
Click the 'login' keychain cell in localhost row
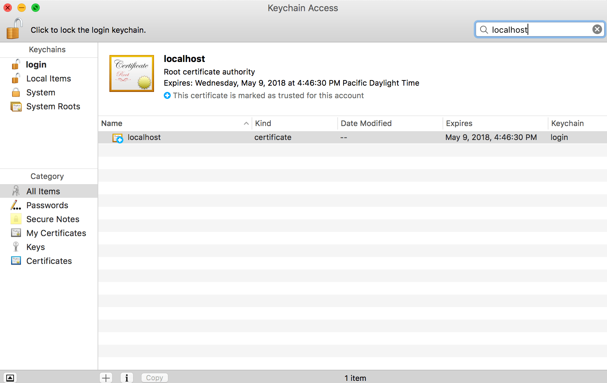pos(559,138)
